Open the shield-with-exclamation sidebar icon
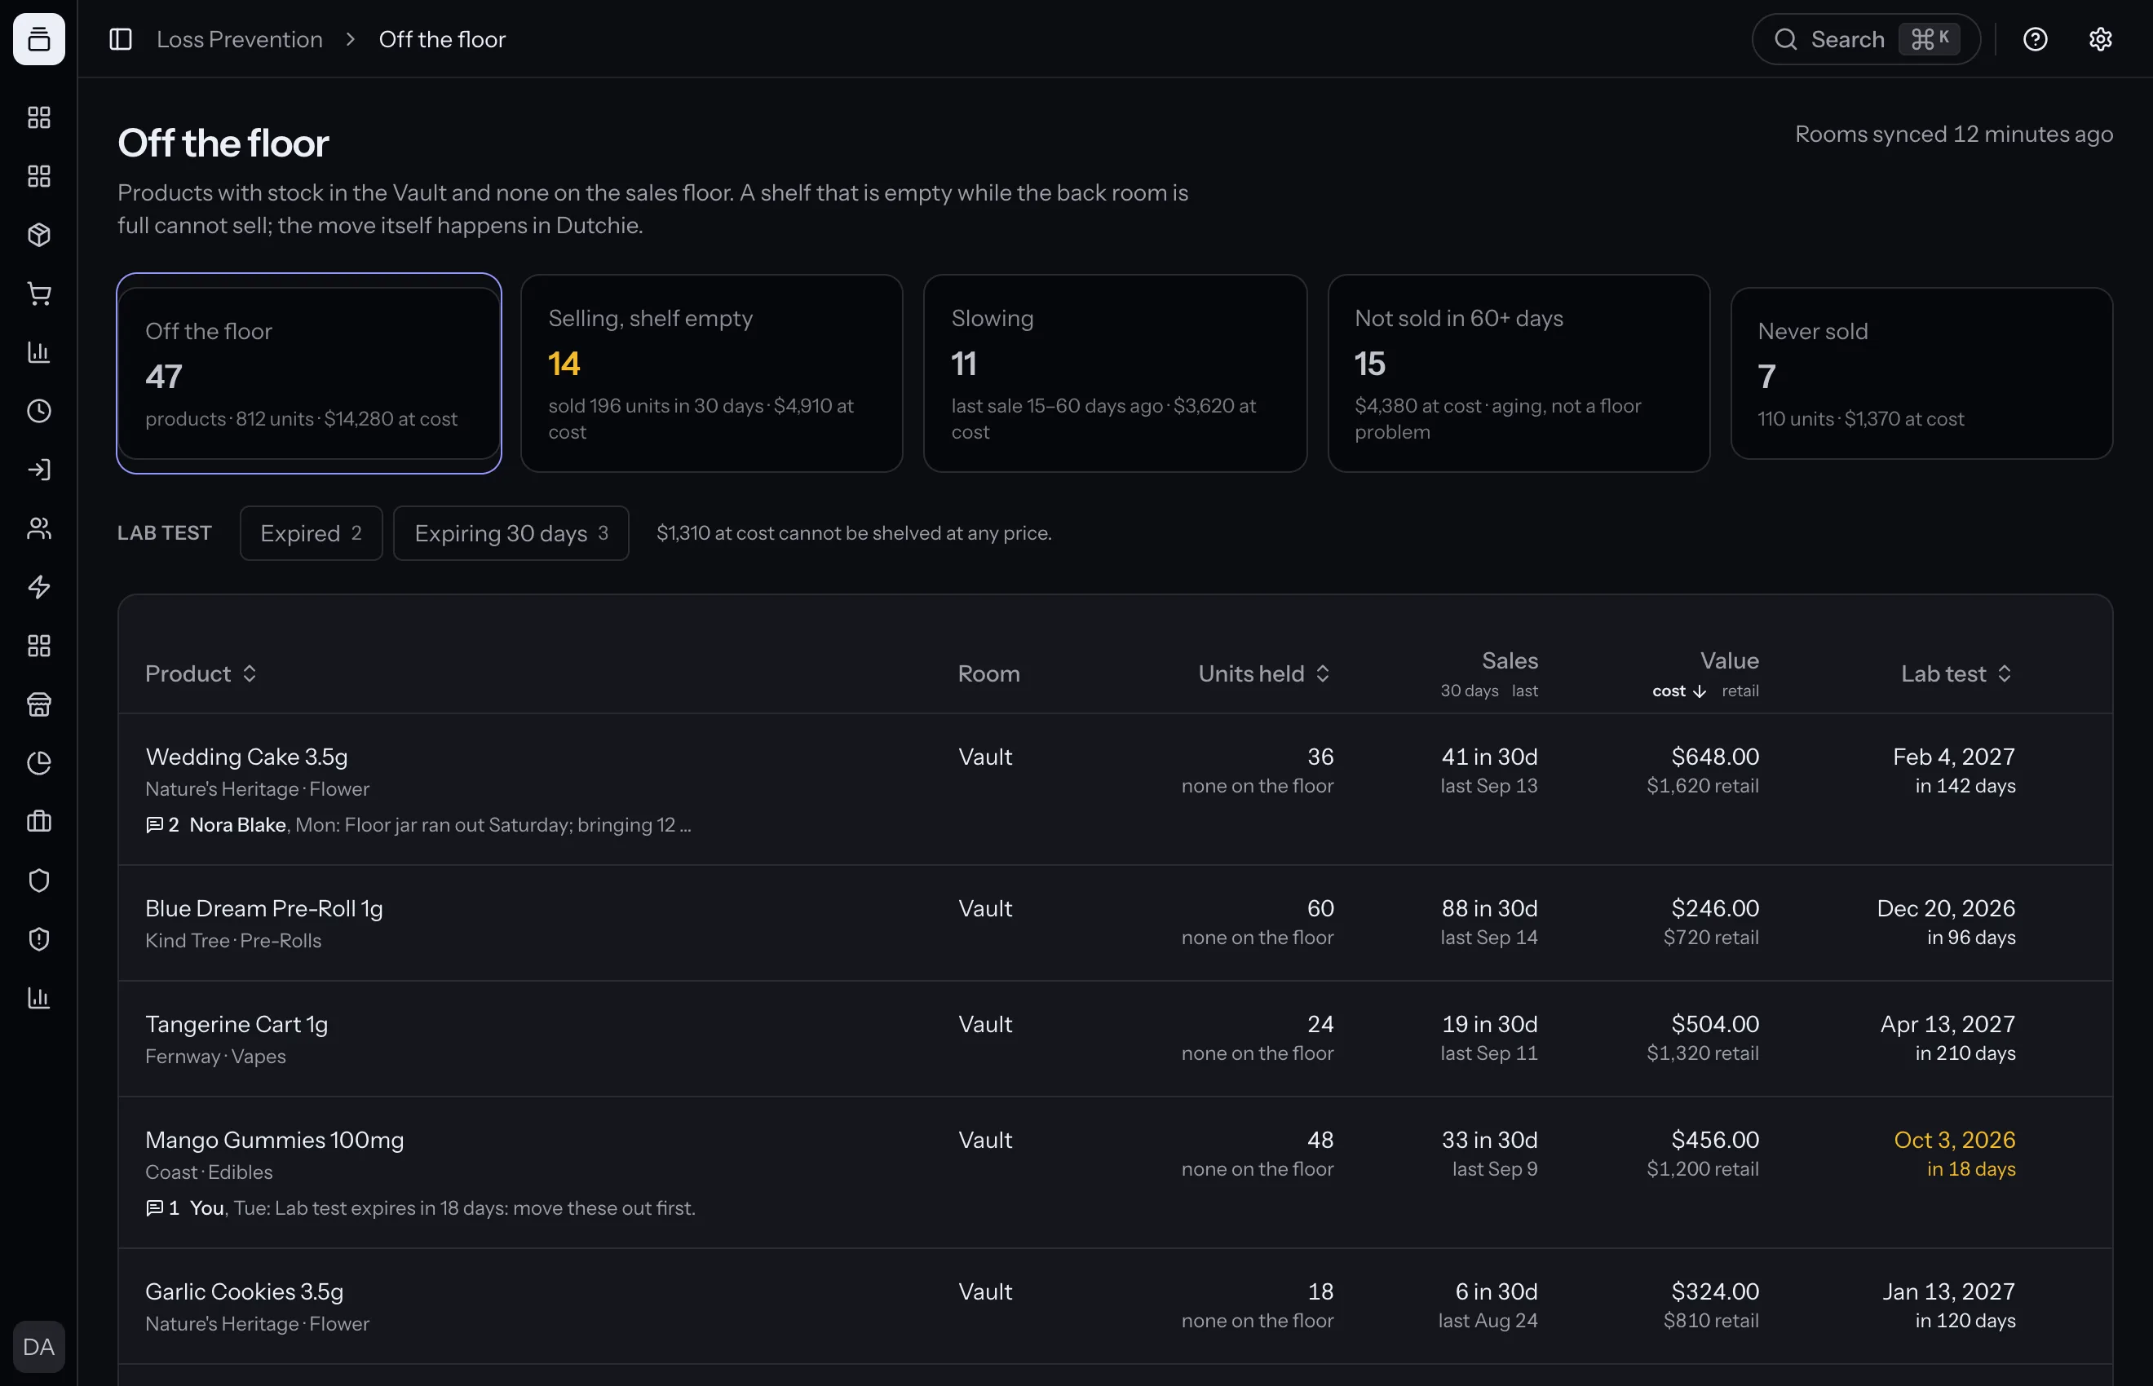This screenshot has height=1386, width=2153. pyautogui.click(x=38, y=938)
